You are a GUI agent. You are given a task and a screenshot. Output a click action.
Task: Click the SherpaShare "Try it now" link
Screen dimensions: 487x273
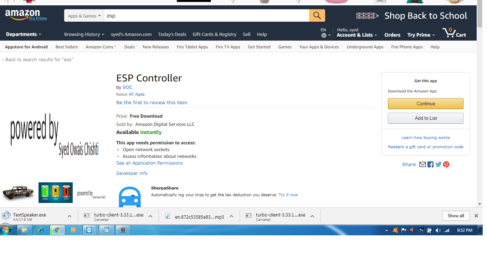click(x=288, y=195)
